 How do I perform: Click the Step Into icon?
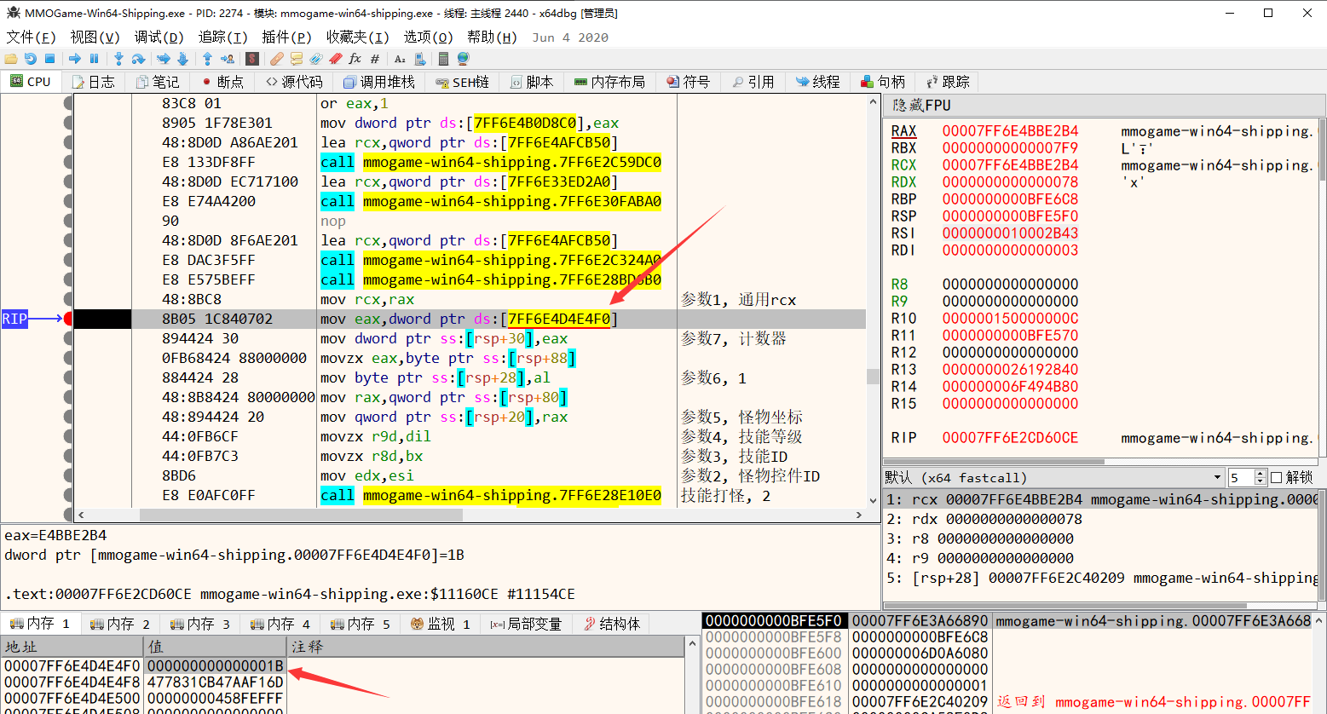pyautogui.click(x=118, y=59)
